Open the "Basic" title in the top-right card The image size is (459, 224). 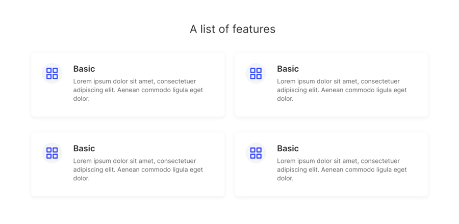288,69
